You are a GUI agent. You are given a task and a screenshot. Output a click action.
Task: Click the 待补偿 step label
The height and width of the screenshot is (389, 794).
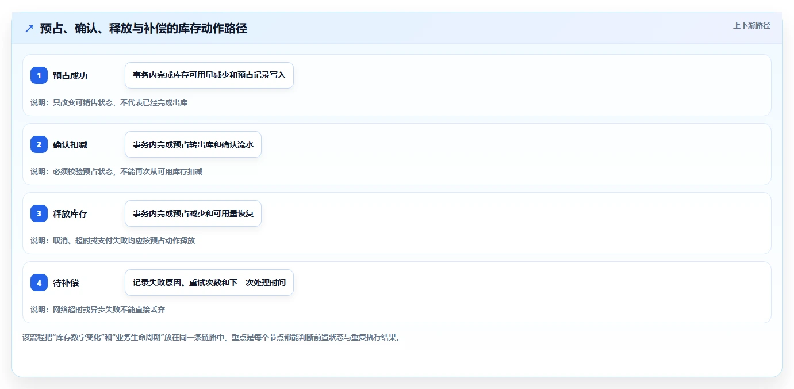(66, 283)
